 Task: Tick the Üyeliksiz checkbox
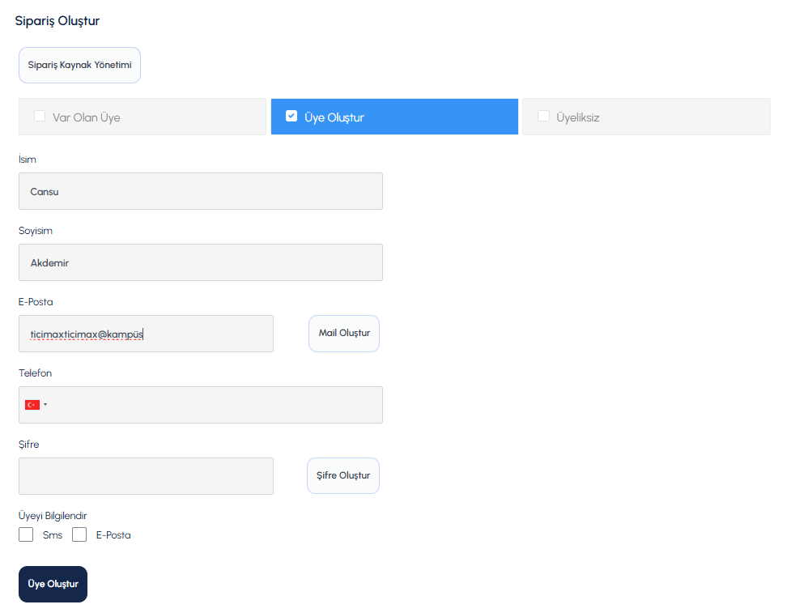click(543, 116)
